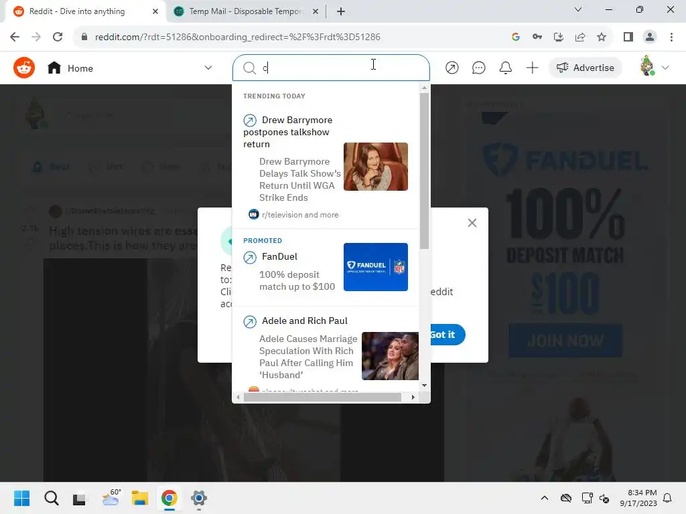
Task: Click the r/television and more label
Action: (300, 215)
